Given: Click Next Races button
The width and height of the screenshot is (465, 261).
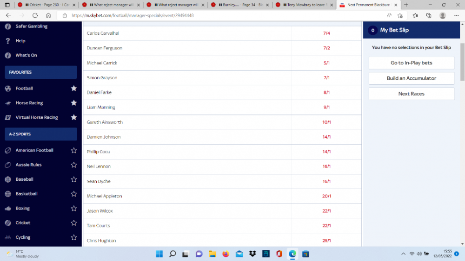Looking at the screenshot, I should click(x=412, y=94).
